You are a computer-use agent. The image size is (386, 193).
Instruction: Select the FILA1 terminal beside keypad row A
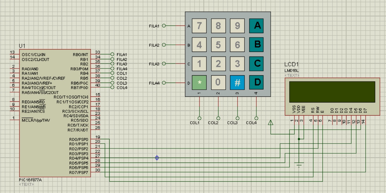pyautogui.click(x=164, y=26)
